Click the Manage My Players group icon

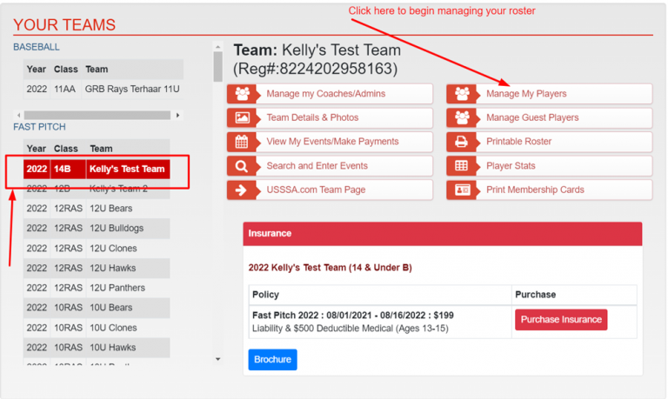(462, 94)
